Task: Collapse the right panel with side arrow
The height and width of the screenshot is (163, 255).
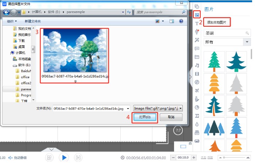Action: (x=190, y=77)
